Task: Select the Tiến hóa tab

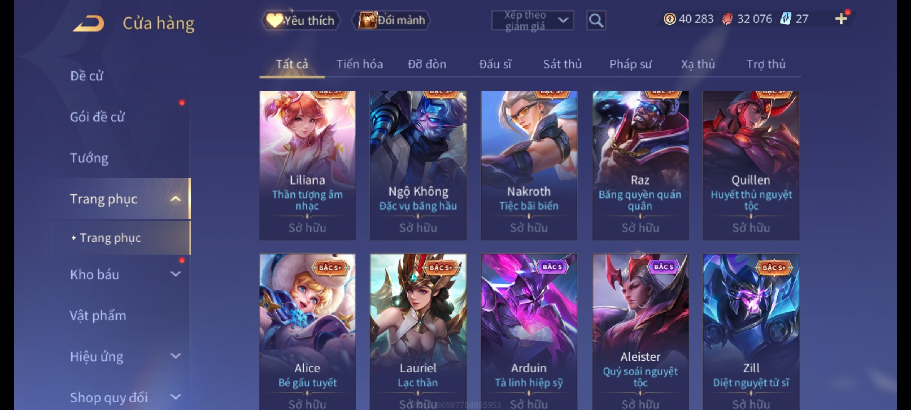Action: pos(359,64)
